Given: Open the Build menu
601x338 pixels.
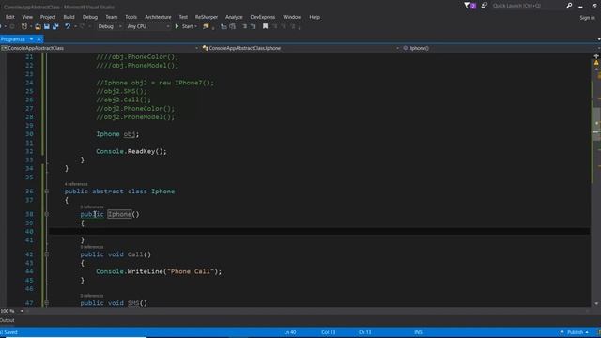Looking at the screenshot, I should point(69,17).
